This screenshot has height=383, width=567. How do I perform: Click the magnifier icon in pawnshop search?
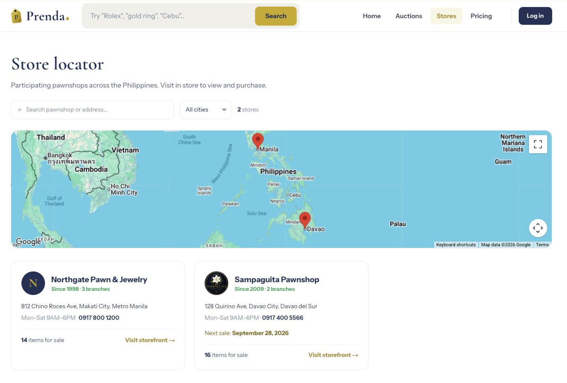coord(20,110)
